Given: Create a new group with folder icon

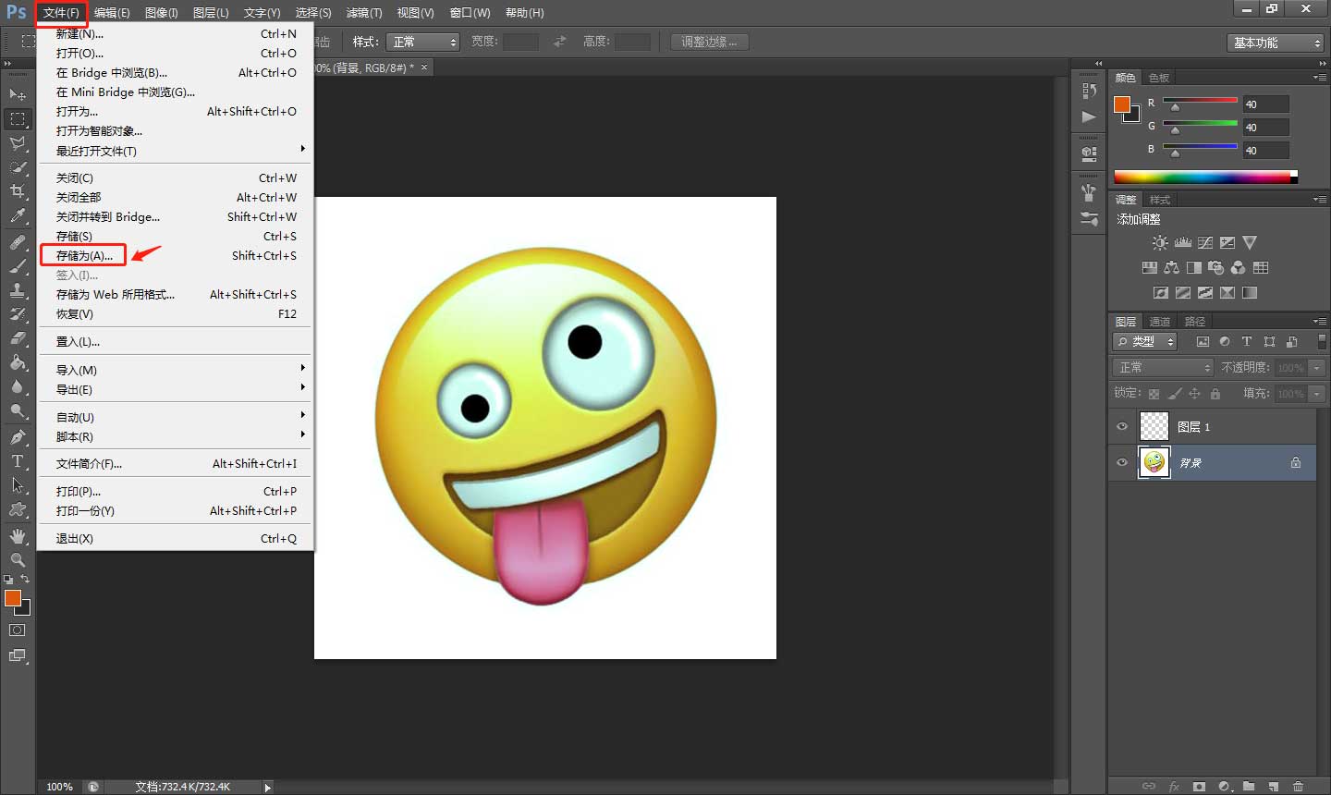Looking at the screenshot, I should tap(1249, 786).
